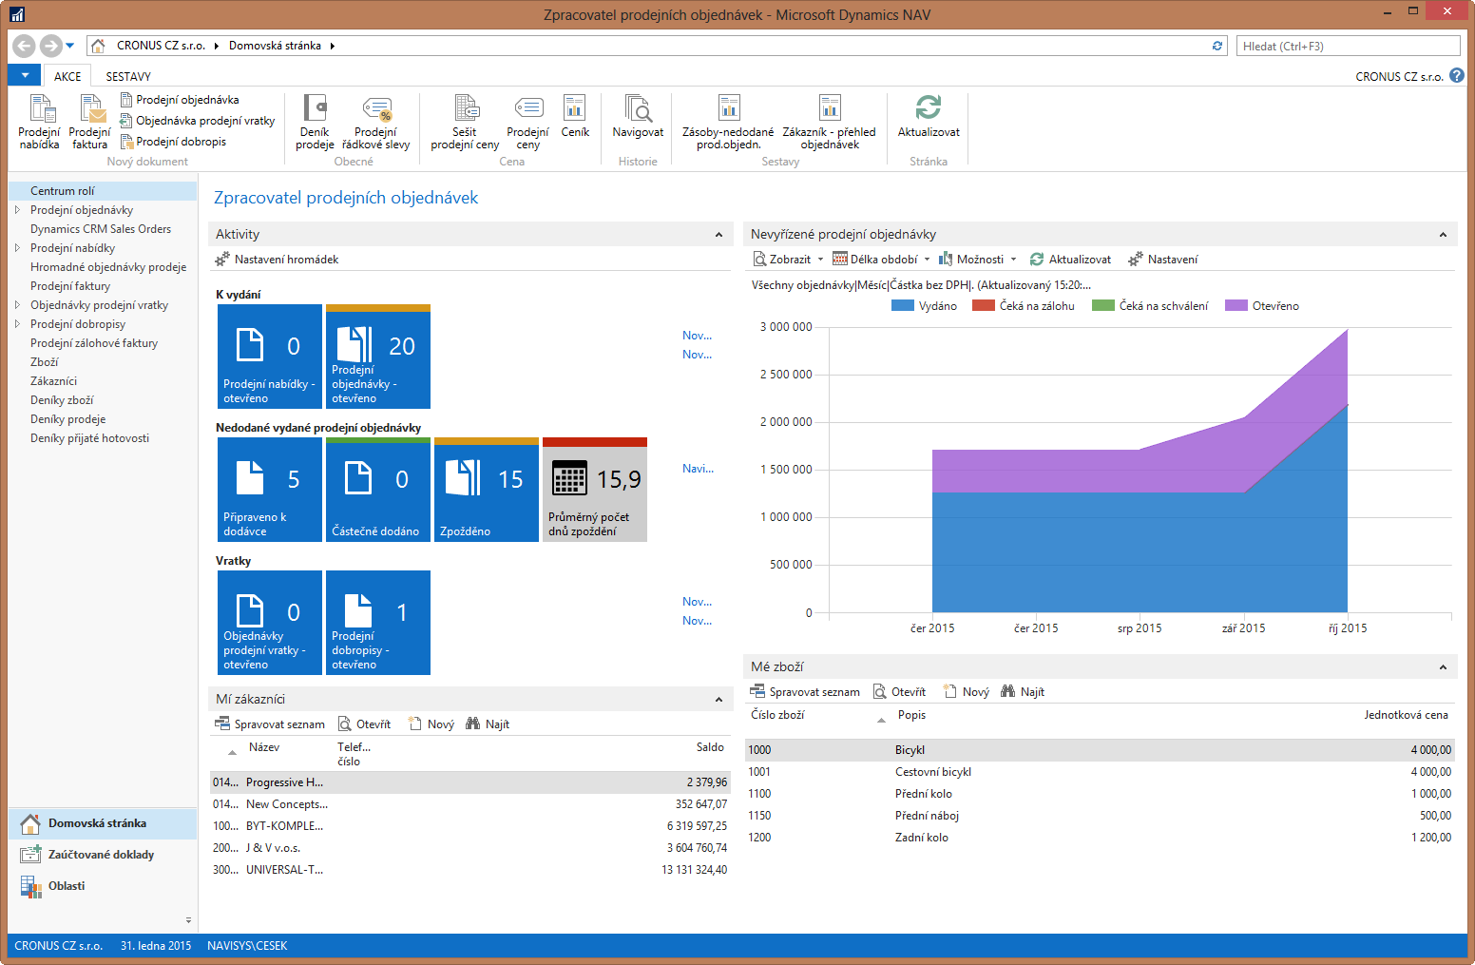This screenshot has width=1475, height=965.
Task: Click Vydáno blue legend swatch
Action: [x=903, y=306]
